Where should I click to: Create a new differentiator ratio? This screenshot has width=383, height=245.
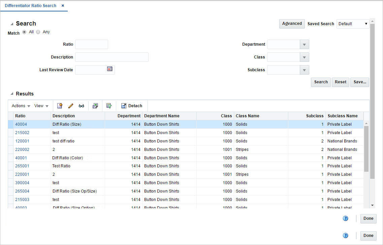click(x=60, y=106)
